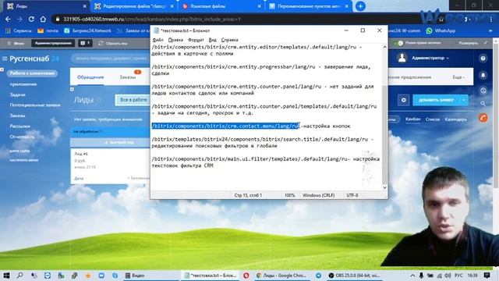499x281 pixels.
Task: Click the Notepad scrollbar up arrow
Action: [384, 47]
